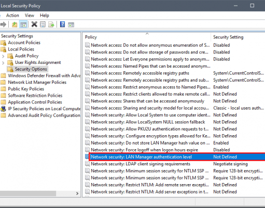The width and height of the screenshot is (265, 208).
Task: Expand the Audit Policy tree node
Action: click(3, 56)
